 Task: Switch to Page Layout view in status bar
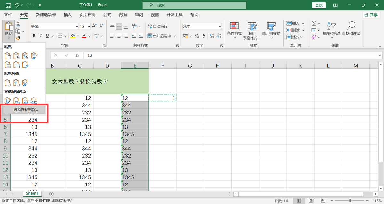pyautogui.click(x=312, y=200)
